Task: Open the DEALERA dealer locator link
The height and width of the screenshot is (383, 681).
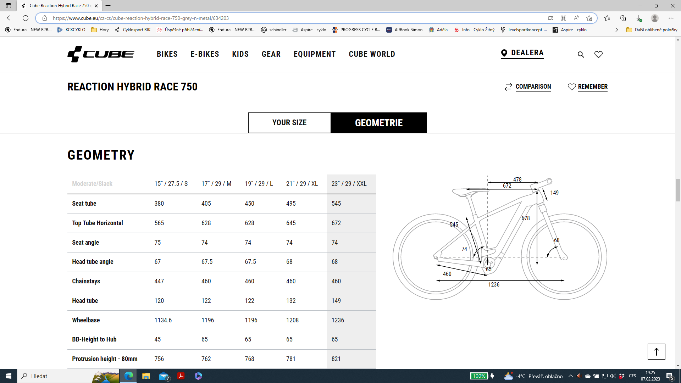Action: [522, 53]
